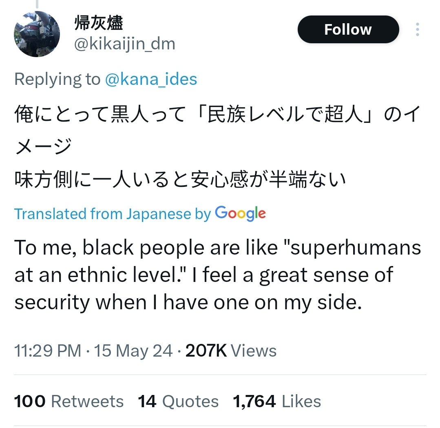Image resolution: width=440 pixels, height=428 pixels.
Task: Click the 15 May 24 date
Action: point(133,351)
